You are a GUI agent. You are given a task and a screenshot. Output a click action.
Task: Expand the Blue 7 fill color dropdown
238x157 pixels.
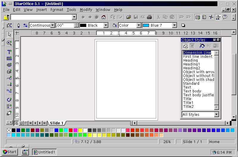pyautogui.click(x=175, y=25)
